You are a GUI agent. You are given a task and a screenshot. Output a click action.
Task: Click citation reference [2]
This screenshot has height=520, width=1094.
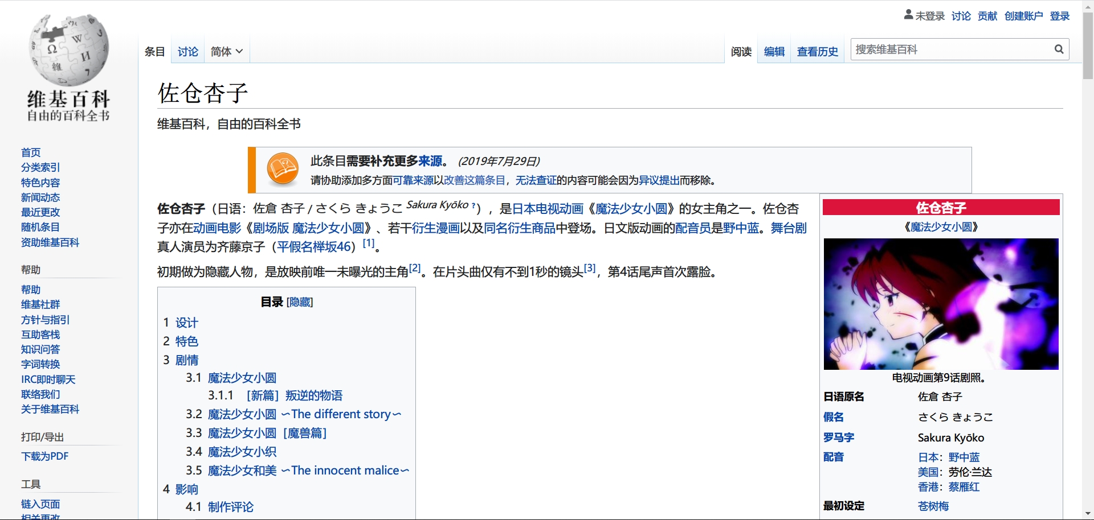[415, 268]
